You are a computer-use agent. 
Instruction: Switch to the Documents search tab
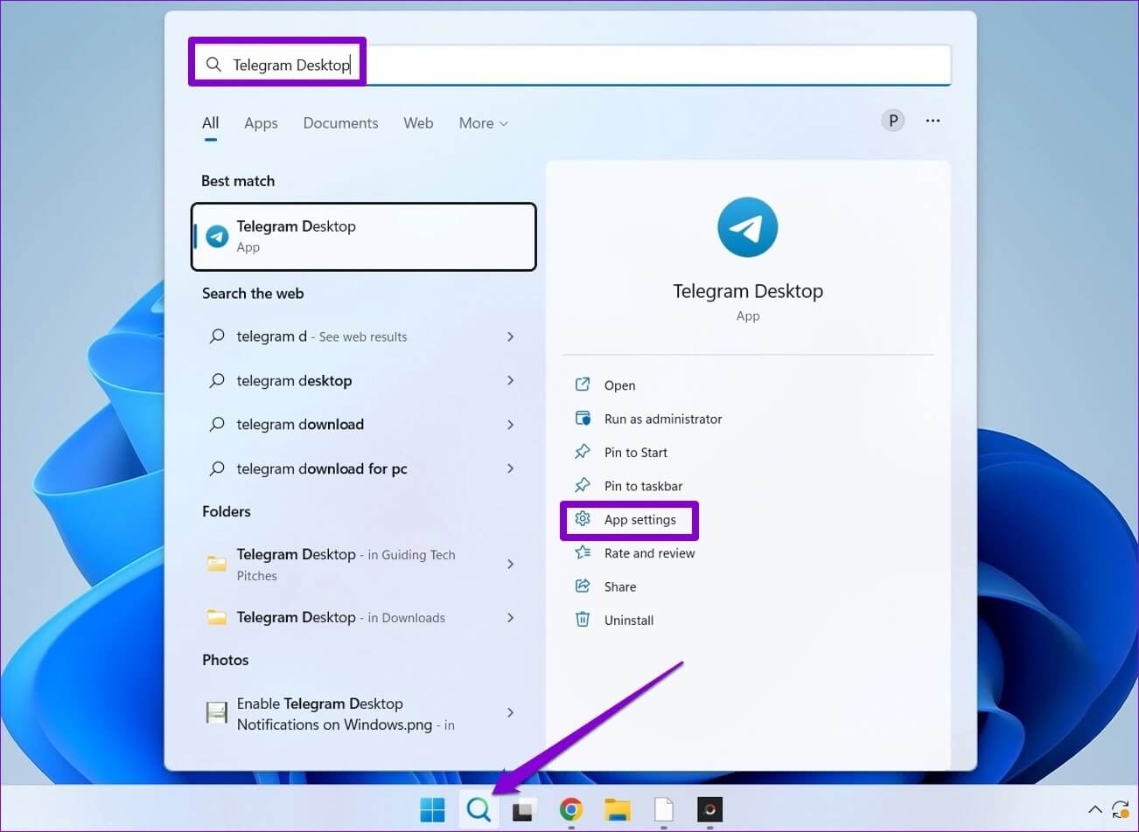coord(340,123)
